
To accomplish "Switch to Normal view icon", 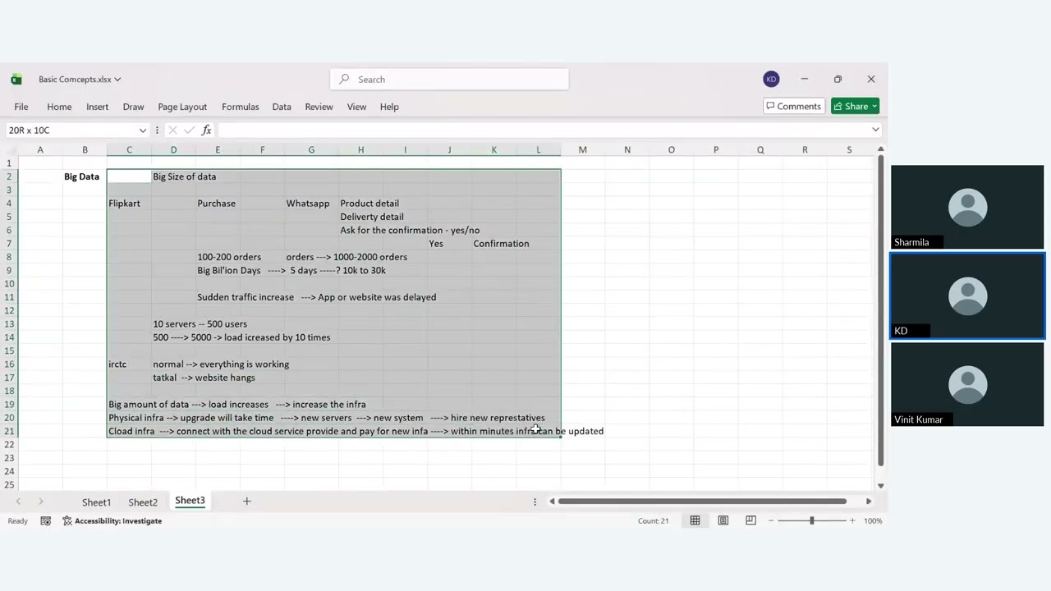I will (x=695, y=521).
